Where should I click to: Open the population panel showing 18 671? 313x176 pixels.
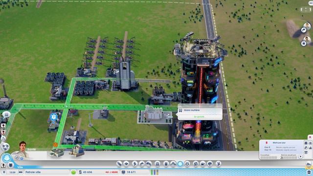click(x=129, y=172)
